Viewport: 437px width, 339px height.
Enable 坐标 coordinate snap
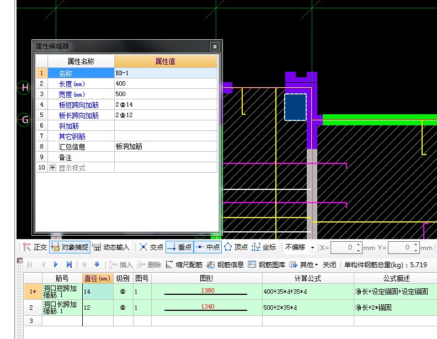[264, 247]
